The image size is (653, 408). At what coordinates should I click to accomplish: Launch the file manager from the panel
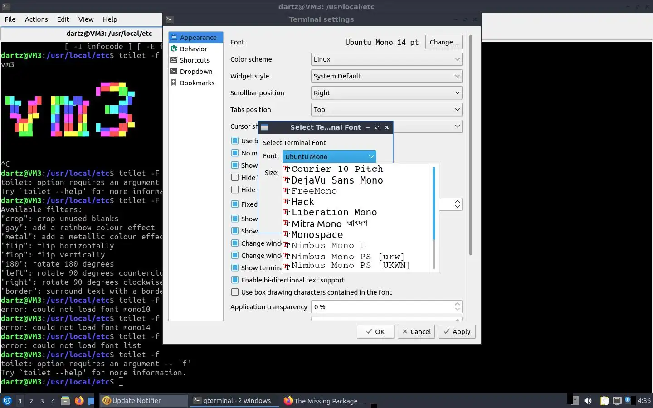65,401
